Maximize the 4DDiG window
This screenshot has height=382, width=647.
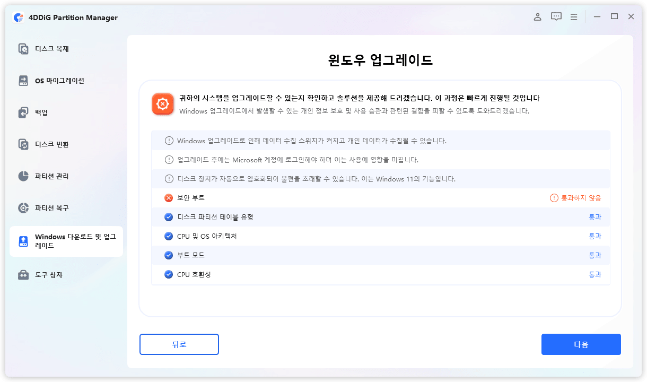pos(614,17)
